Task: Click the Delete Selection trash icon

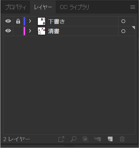Action: coord(122,139)
